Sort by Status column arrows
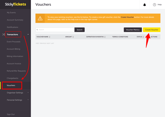Image resolution: width=165 pixels, height=117 pixels. (x=143, y=37)
